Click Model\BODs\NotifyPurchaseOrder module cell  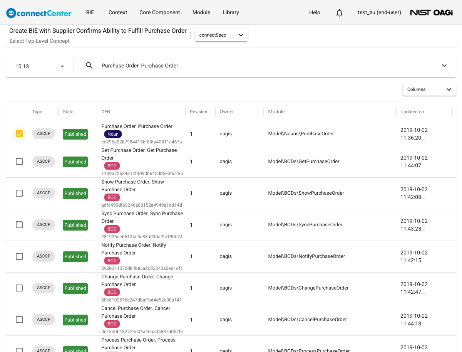[307, 256]
